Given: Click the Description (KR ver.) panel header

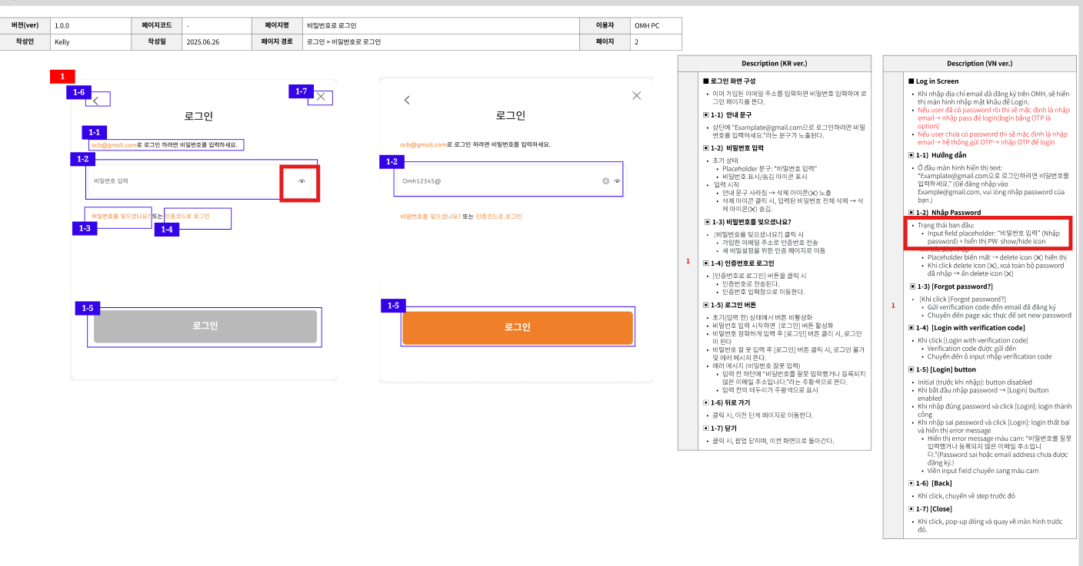Looking at the screenshot, I should tap(775, 63).
